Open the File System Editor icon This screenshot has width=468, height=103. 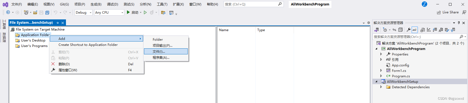click(x=423, y=30)
